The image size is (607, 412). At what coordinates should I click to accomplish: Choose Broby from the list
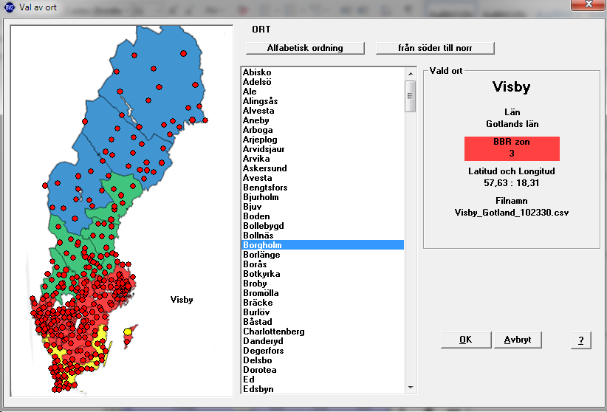[x=323, y=284]
